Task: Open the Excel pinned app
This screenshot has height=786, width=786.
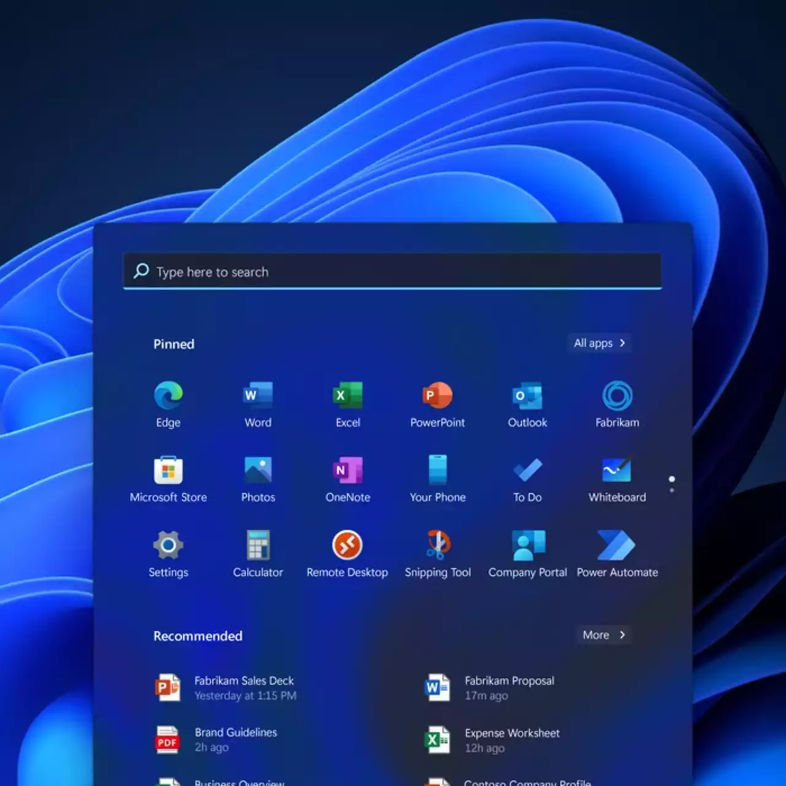Action: click(x=348, y=404)
